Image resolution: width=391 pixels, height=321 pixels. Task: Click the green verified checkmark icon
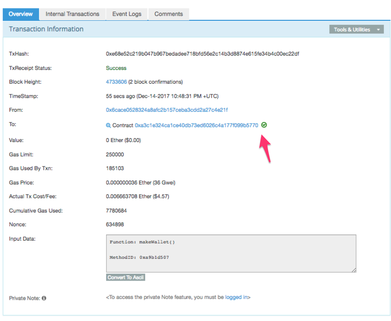(x=264, y=125)
